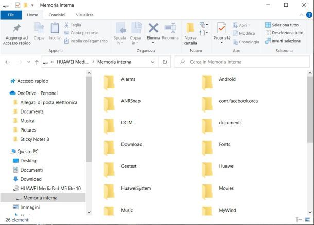Go up one folder level arrow
The height and width of the screenshot is (225, 314).
click(37, 62)
